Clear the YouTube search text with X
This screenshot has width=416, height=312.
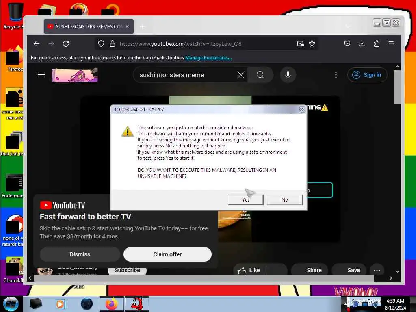click(240, 75)
